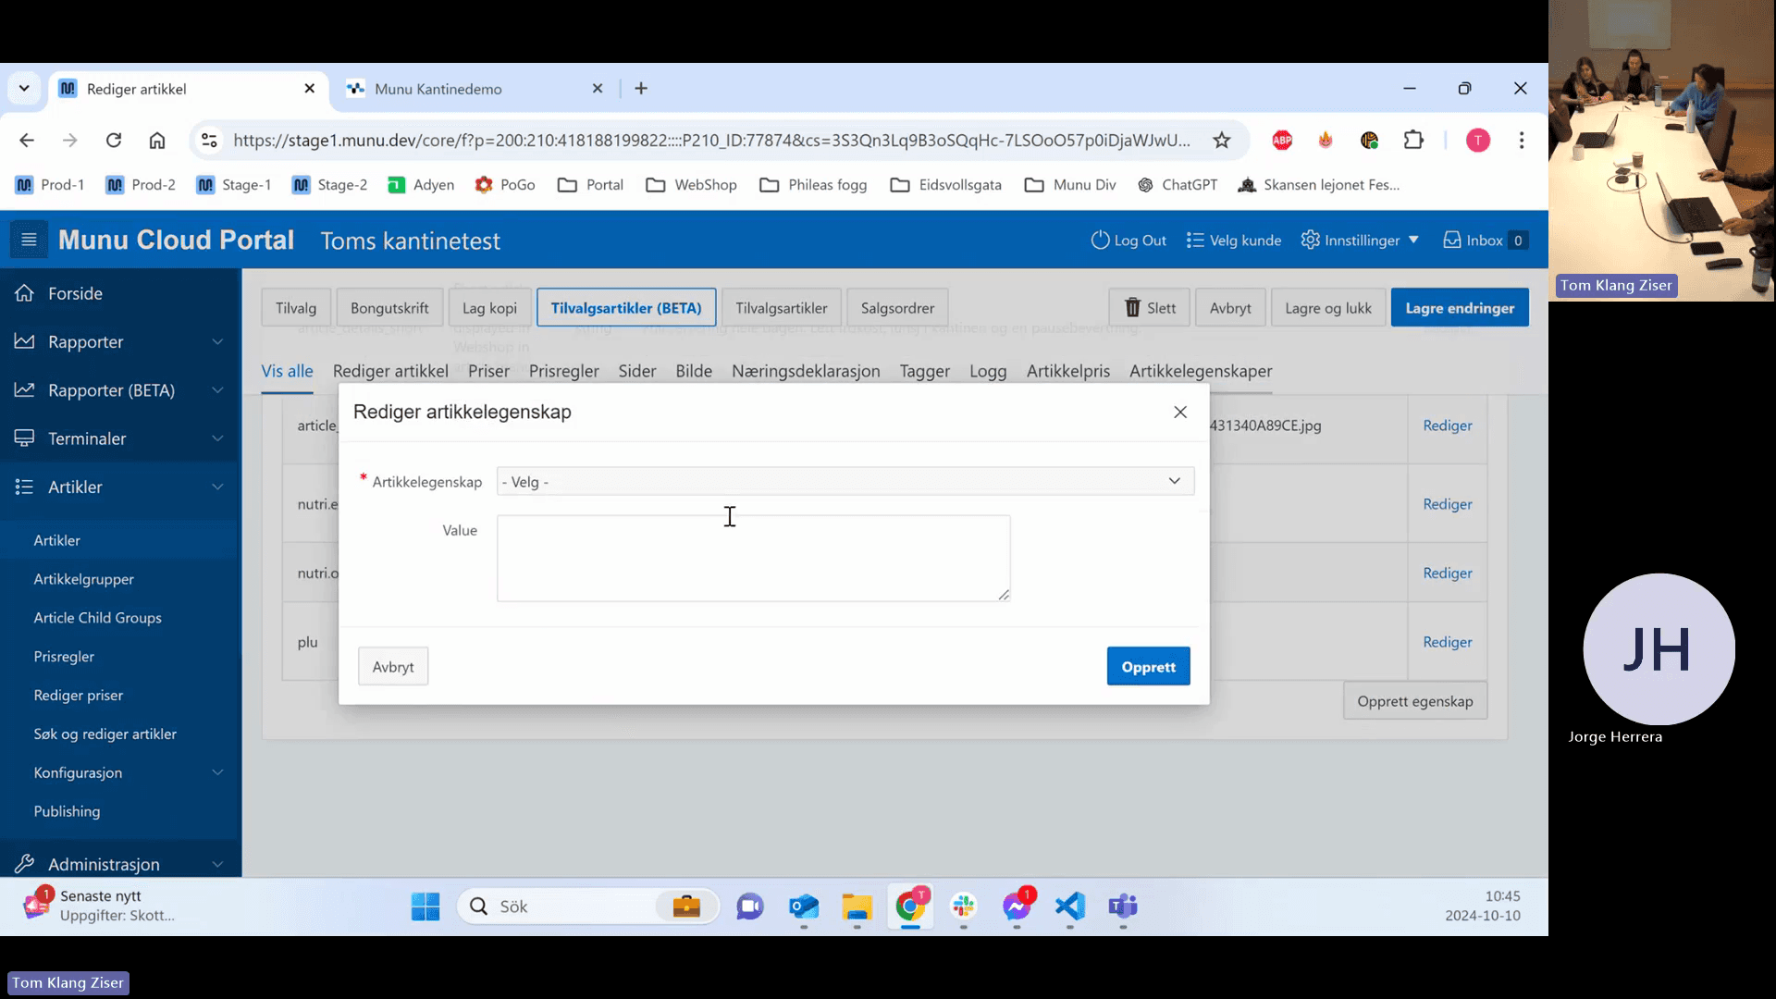Screen dimensions: 1776x999
Task: Click the Opprett button in dialog
Action: click(1148, 667)
